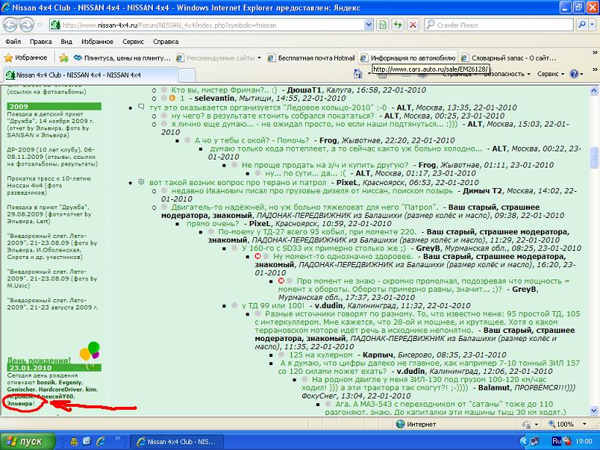Open the thread 'вот такой возник вопрос про терано и патрол'

click(237, 182)
